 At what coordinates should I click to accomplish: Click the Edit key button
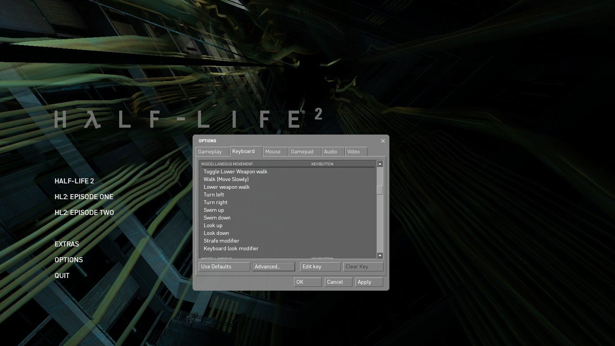pos(321,266)
